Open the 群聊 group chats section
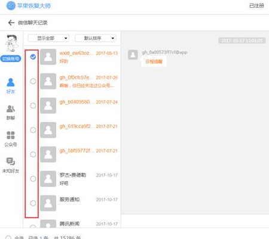 11,113
